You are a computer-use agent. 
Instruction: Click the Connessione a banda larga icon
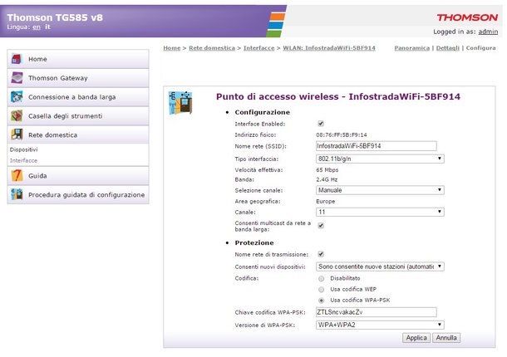tap(16, 97)
